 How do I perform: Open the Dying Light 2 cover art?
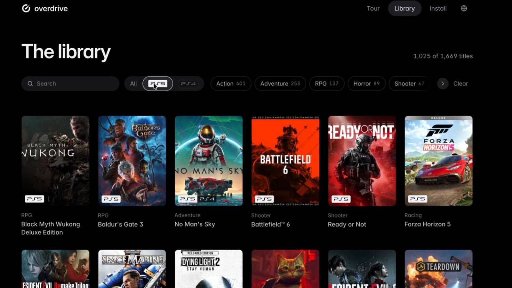209,269
